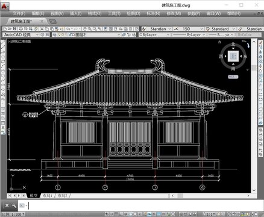
Task: Open the 编辑(E) menu
Action: pyautogui.click(x=38, y=13)
